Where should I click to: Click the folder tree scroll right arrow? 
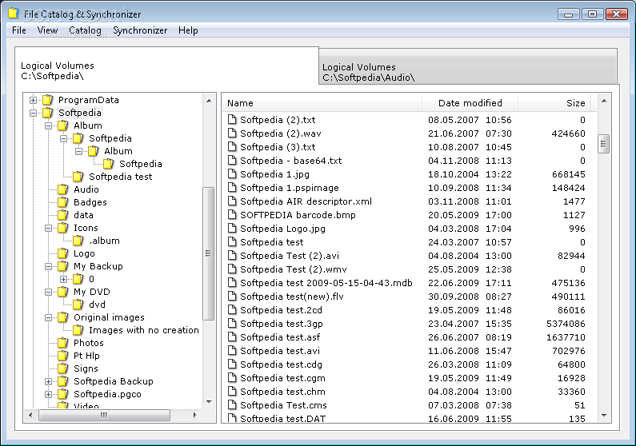tap(194, 415)
